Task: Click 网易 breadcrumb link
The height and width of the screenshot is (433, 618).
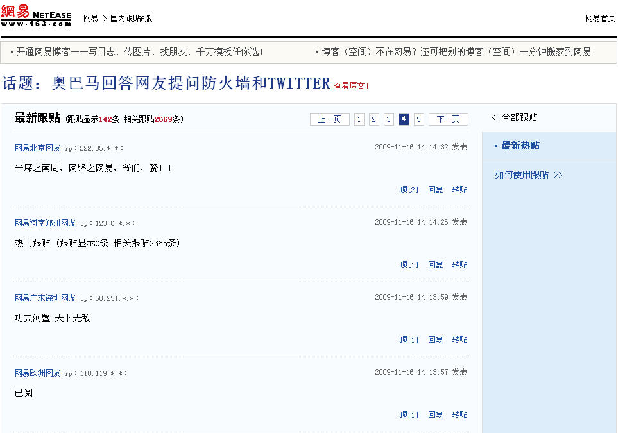Action: pos(90,19)
